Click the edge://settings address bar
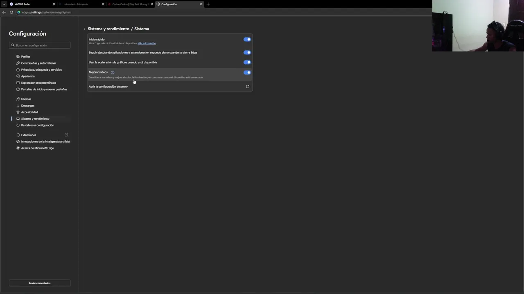This screenshot has width=524, height=294. click(223, 12)
